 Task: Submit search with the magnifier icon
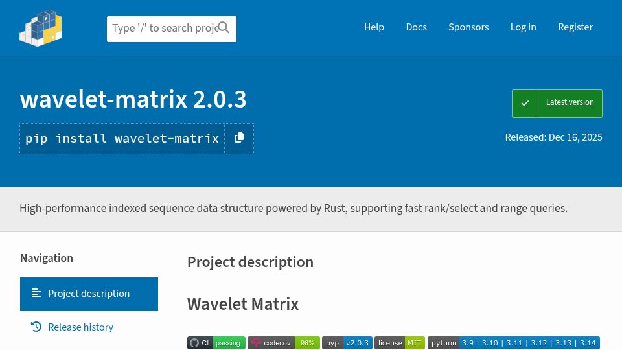click(x=224, y=28)
